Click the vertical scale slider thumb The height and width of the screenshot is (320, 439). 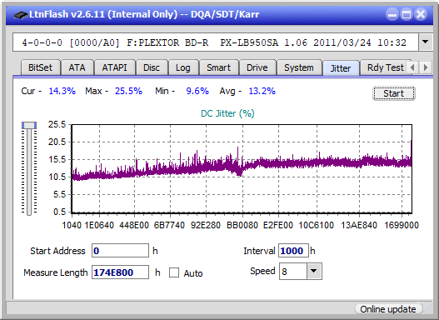click(x=29, y=126)
